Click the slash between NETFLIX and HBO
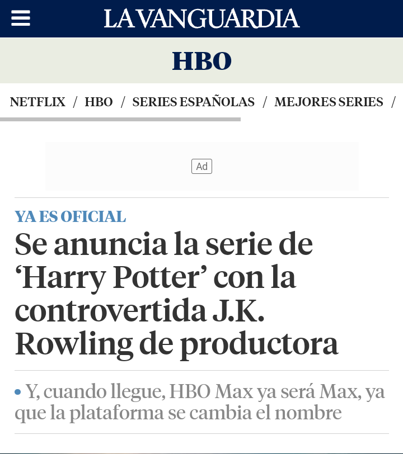403x454 pixels. (x=75, y=102)
